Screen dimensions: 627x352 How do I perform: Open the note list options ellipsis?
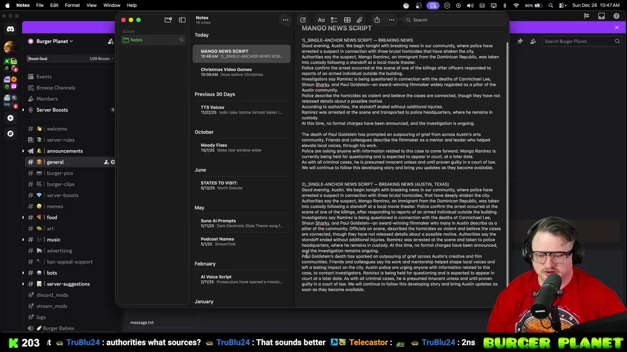(x=285, y=20)
